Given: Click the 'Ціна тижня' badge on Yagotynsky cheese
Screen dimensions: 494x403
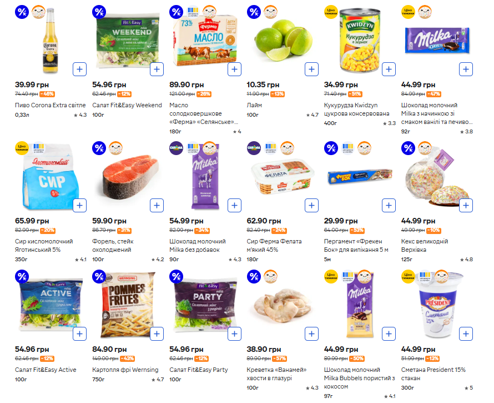Looking at the screenshot, I should coord(22,147).
